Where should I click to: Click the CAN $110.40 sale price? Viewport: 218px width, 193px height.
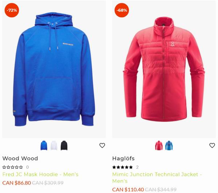point(128,189)
